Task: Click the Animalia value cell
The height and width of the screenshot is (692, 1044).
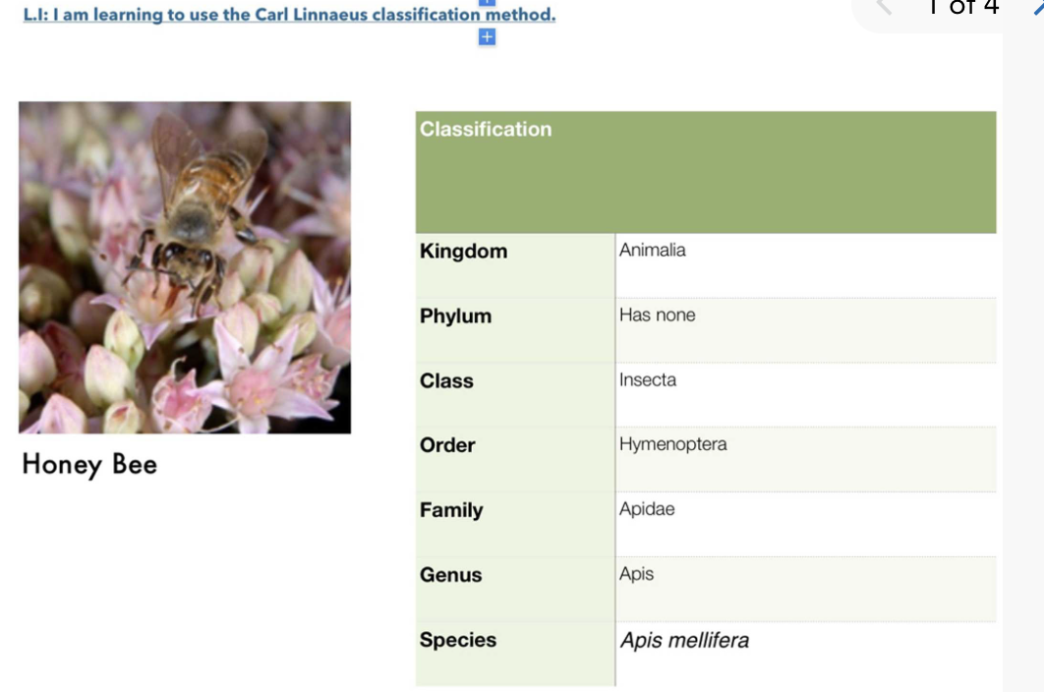Action: (x=806, y=265)
